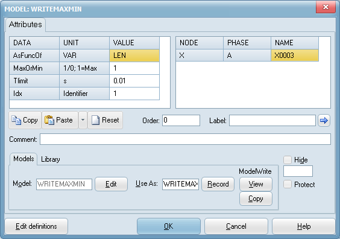Click the MaxOrMin data row label
340x239 pixels.
tap(34, 68)
